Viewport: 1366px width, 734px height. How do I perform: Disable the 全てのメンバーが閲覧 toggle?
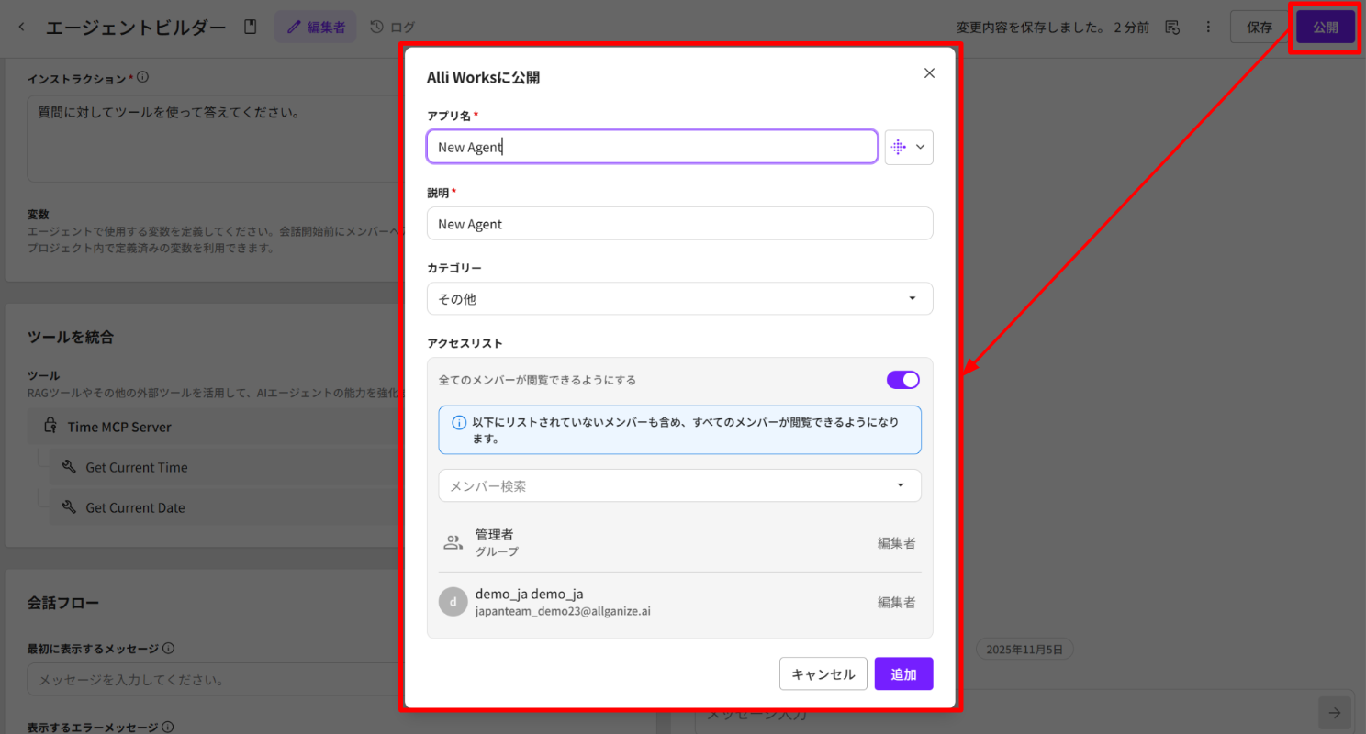click(902, 380)
